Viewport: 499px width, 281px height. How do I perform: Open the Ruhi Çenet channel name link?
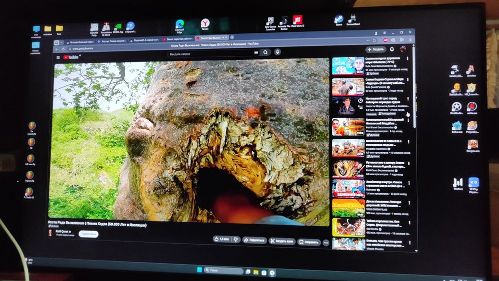[63, 232]
